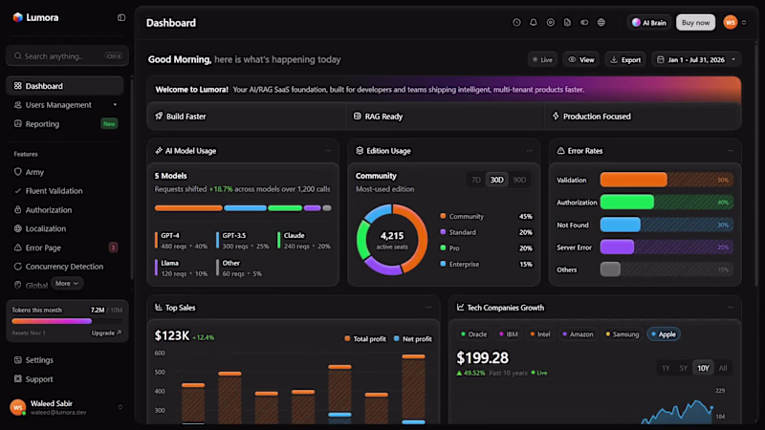765x430 pixels.
Task: Open date range Jan 1 - Jul 31, 2026 dropdown
Action: 696,59
